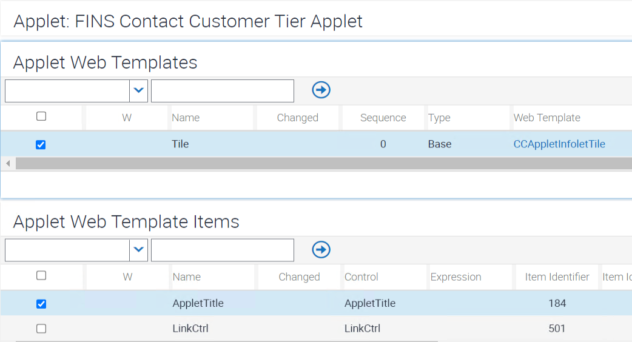Open the CCAppletInfoletTile web template link
Screen dimensions: 632x342
point(559,144)
